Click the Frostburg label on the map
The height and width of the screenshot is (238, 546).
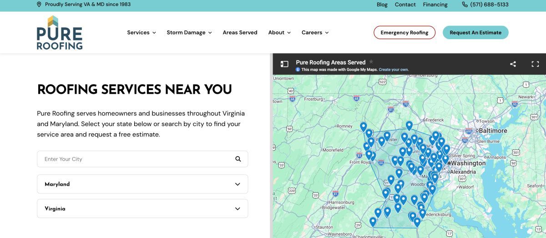click(313, 99)
